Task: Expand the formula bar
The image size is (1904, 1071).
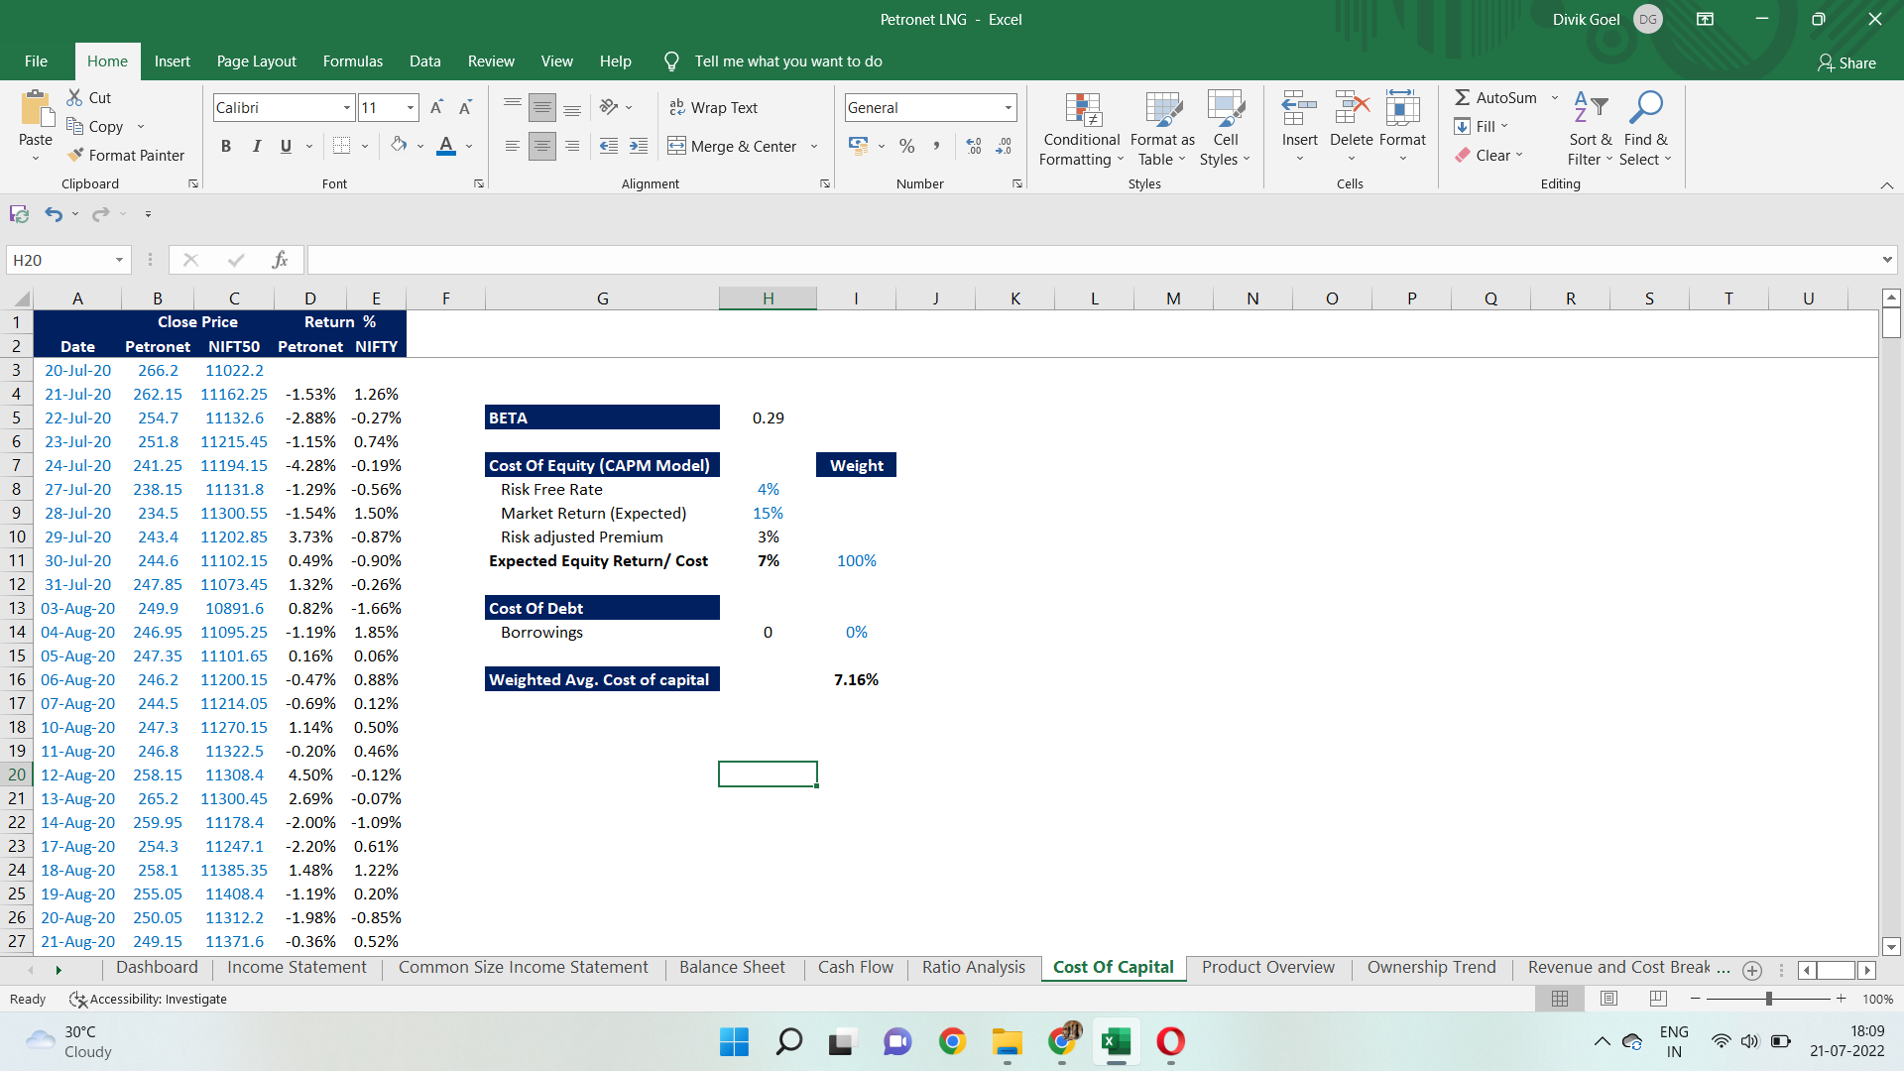Action: (x=1886, y=260)
